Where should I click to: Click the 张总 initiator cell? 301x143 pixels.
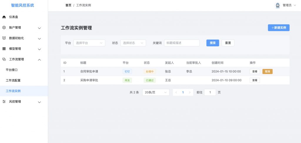(x=168, y=72)
